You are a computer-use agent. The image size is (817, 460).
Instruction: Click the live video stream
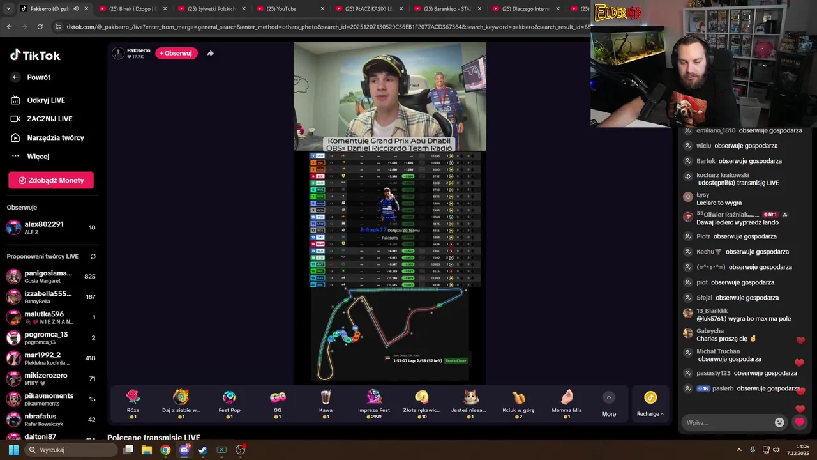pos(390,213)
